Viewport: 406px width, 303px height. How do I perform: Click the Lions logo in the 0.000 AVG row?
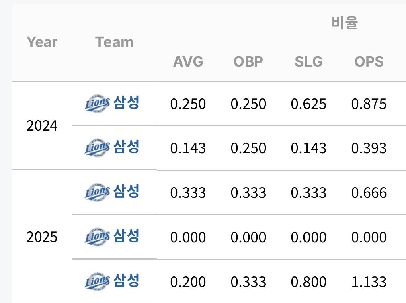click(97, 237)
